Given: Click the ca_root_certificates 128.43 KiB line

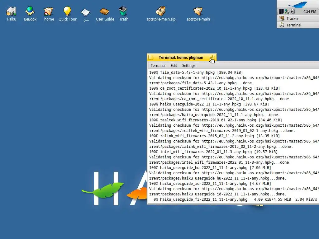Looking at the screenshot, I should pos(214,88).
